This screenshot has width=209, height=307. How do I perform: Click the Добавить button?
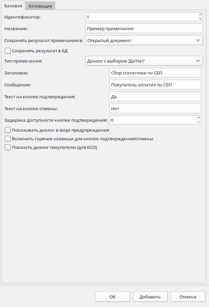[150, 297]
